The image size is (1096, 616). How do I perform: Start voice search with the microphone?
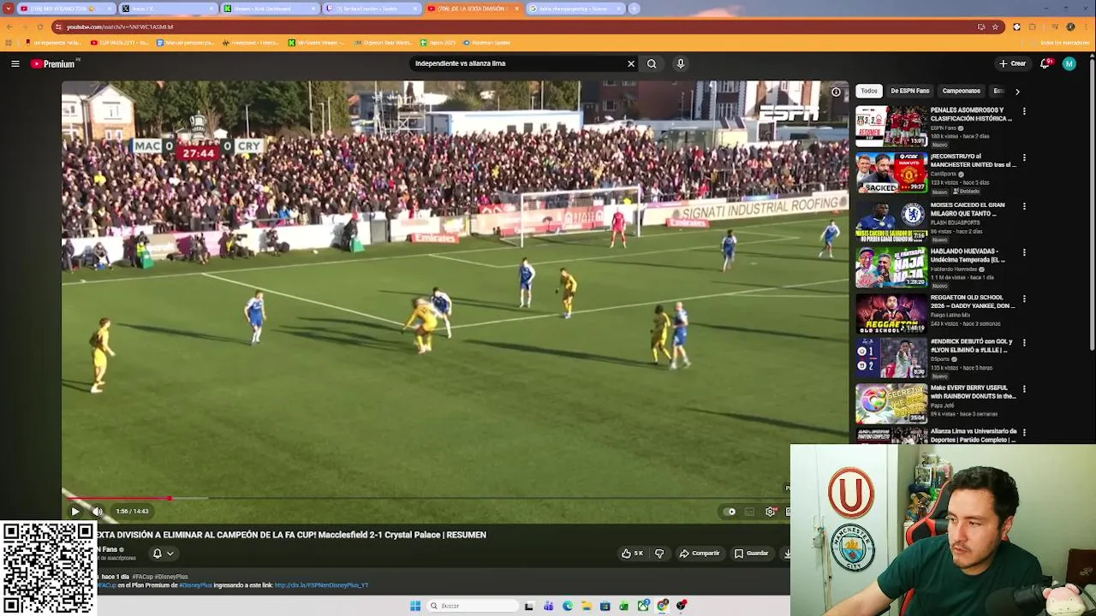tap(681, 63)
